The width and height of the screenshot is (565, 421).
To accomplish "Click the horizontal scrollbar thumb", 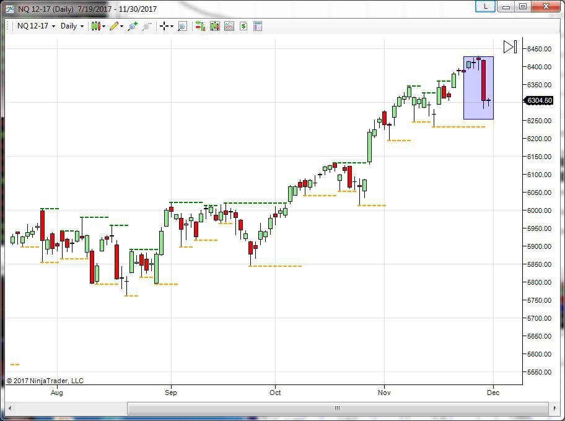I will [x=338, y=408].
